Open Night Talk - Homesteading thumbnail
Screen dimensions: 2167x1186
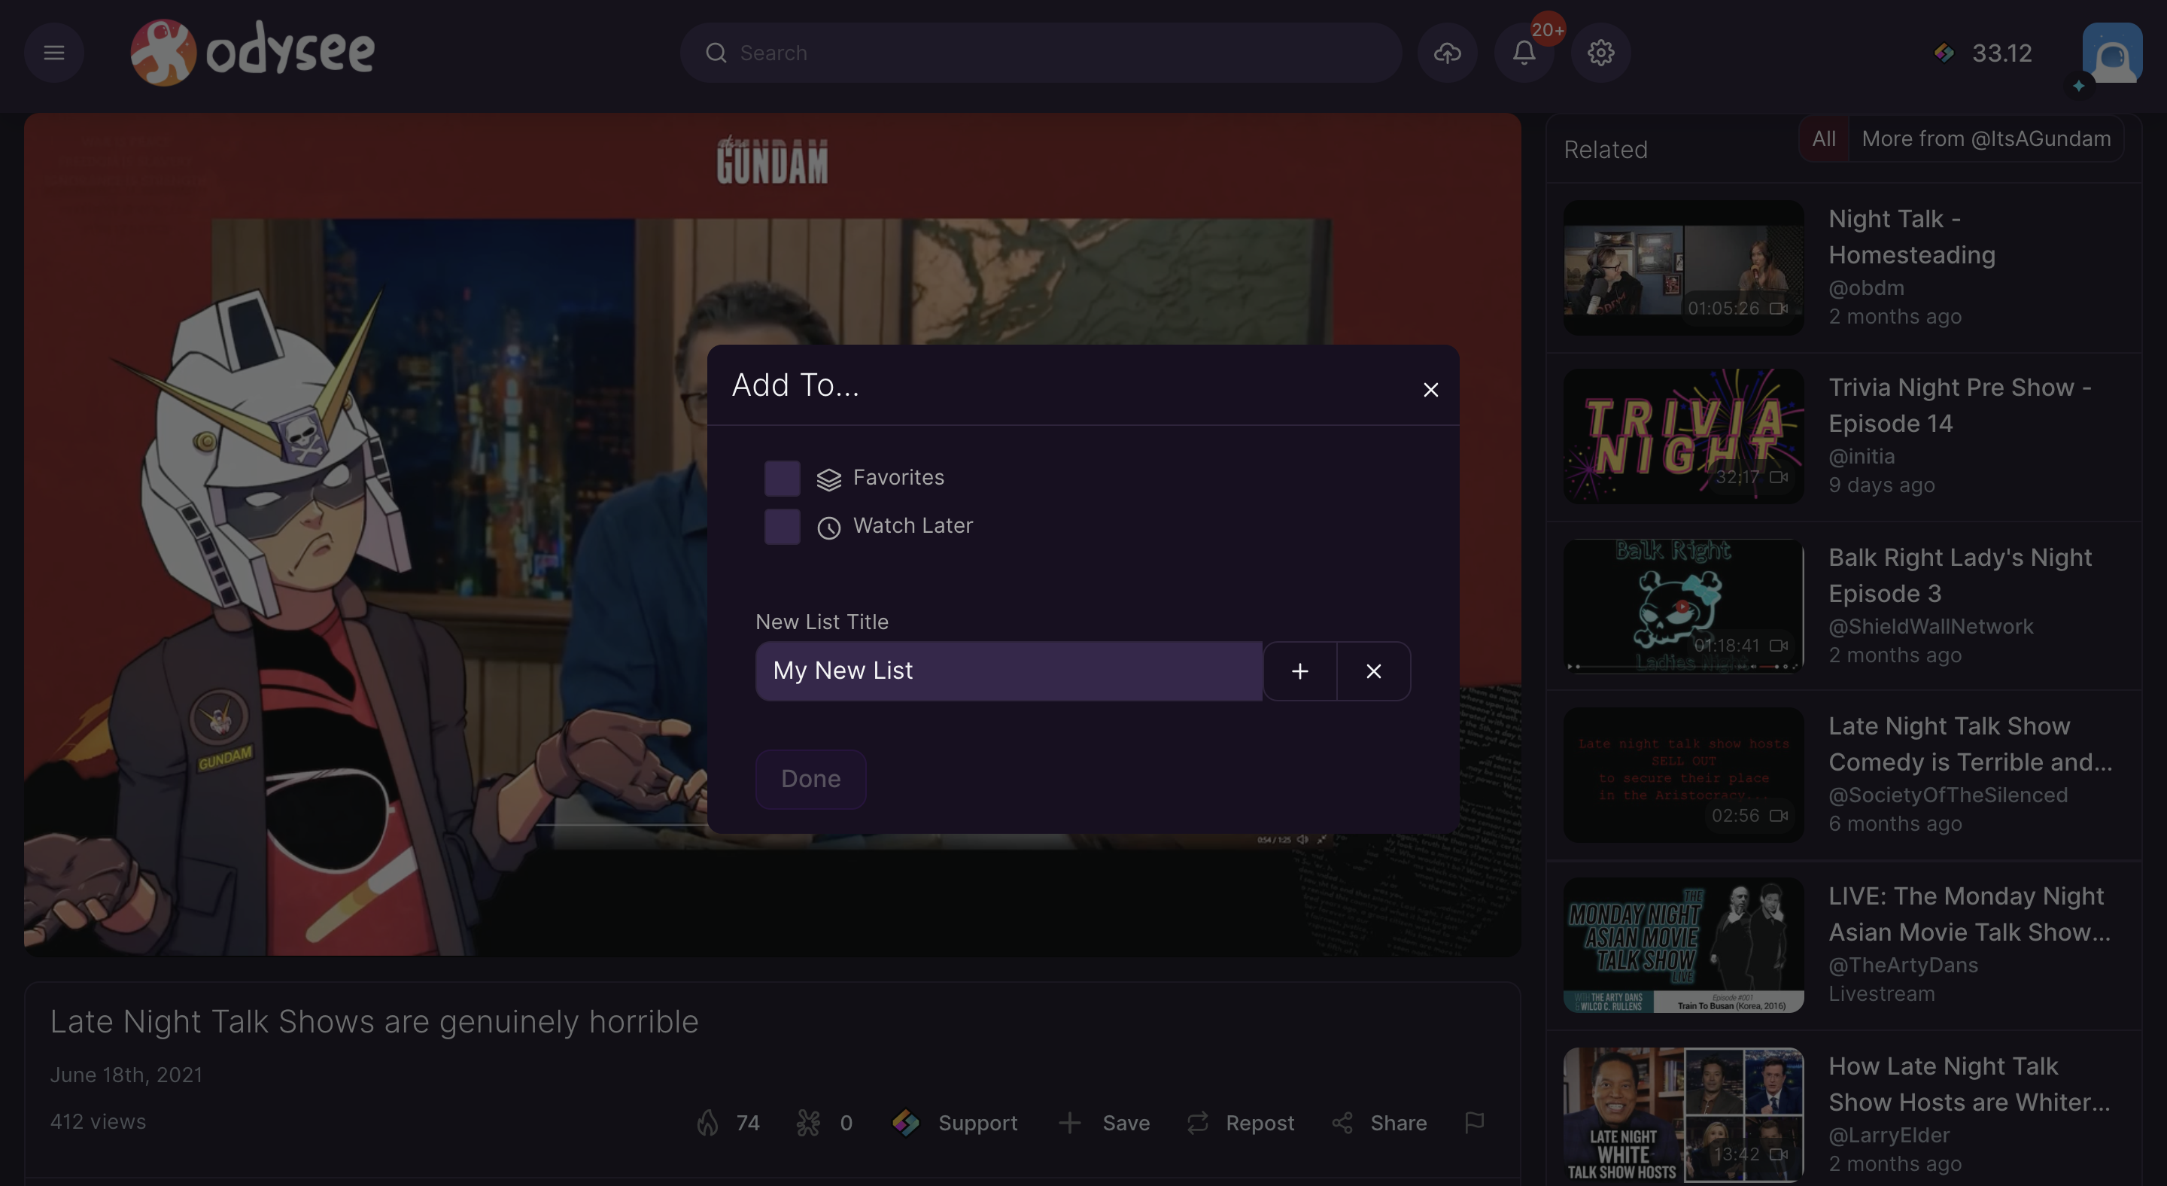click(1683, 267)
